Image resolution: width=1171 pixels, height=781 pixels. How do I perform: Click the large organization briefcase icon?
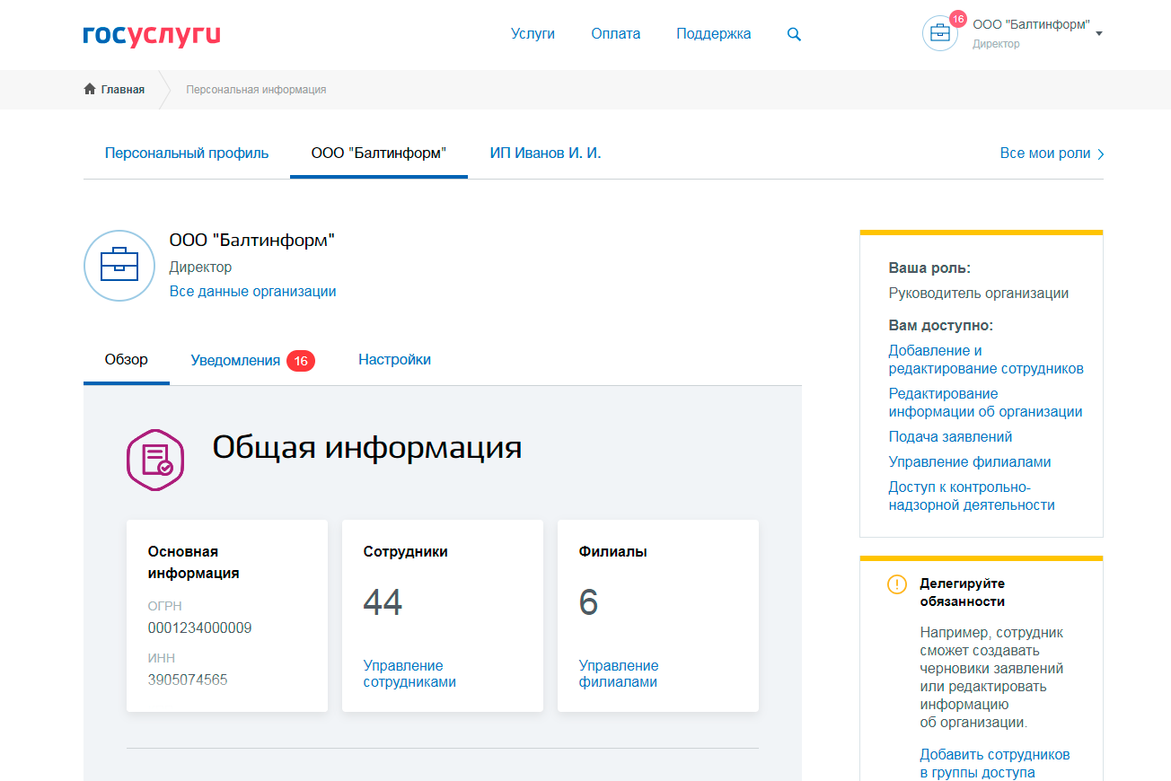click(x=119, y=266)
